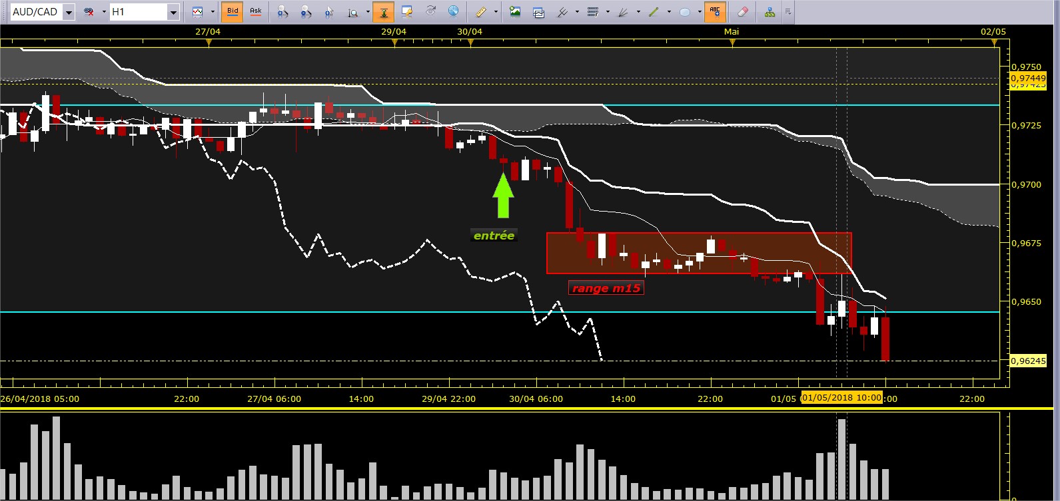Viewport: 1060px width, 501px height.
Task: Toggle the highlighted auto vertical scale button
Action: click(384, 12)
